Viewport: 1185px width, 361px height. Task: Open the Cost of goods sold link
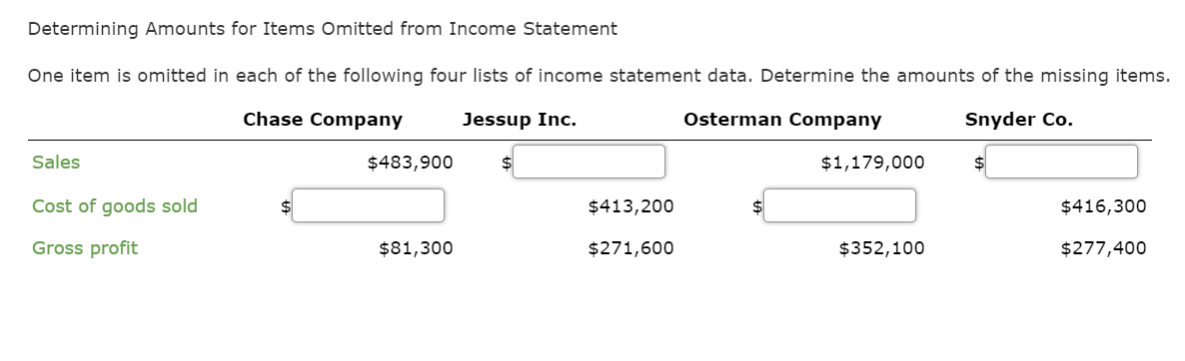pyautogui.click(x=115, y=206)
